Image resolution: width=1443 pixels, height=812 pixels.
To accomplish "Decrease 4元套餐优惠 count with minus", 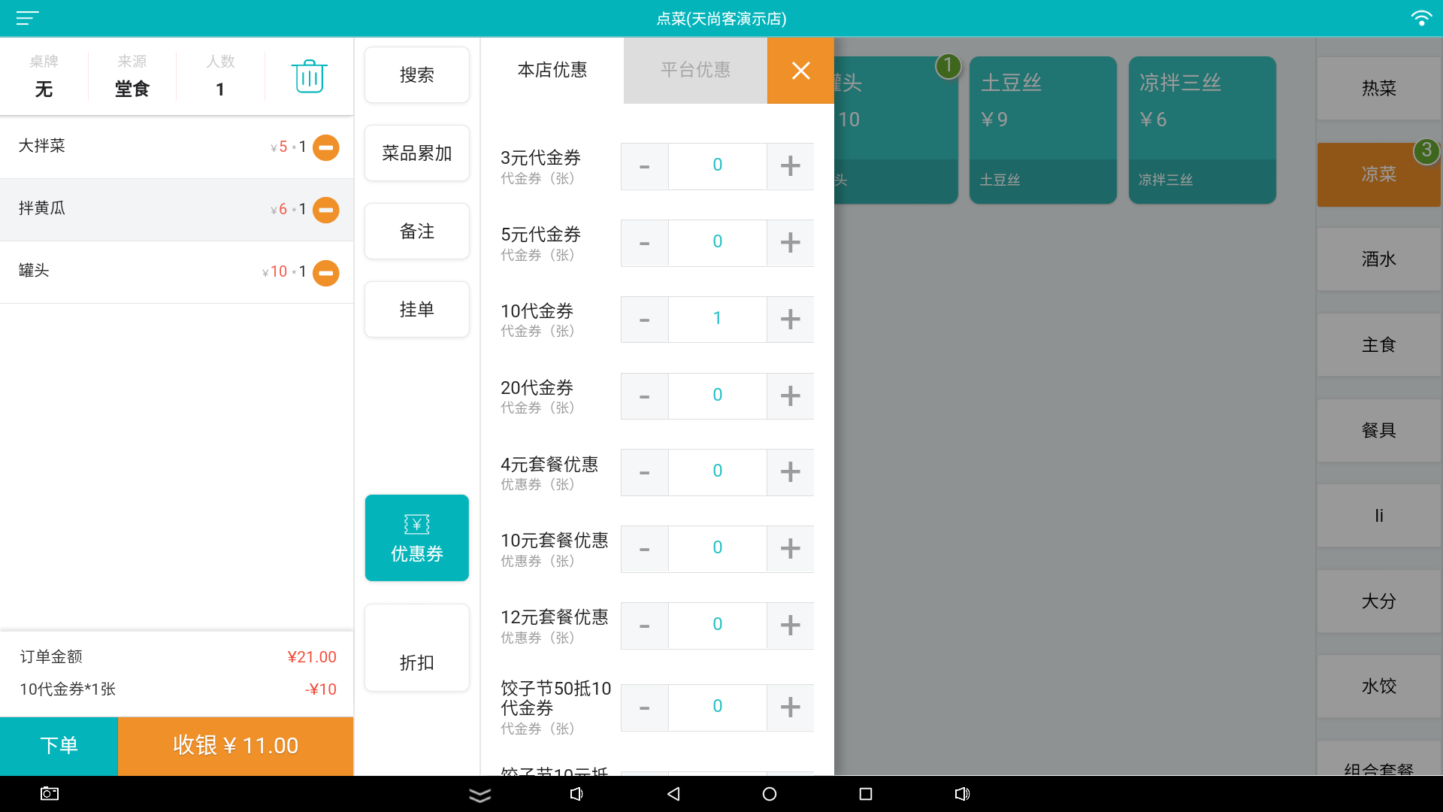I will pyautogui.click(x=644, y=472).
